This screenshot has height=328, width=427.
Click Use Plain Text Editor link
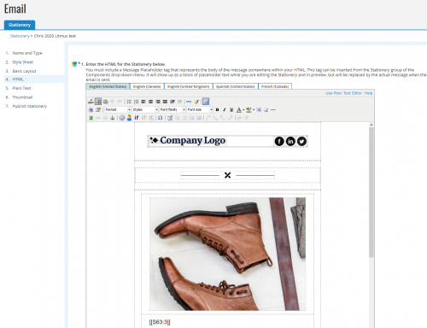[344, 93]
